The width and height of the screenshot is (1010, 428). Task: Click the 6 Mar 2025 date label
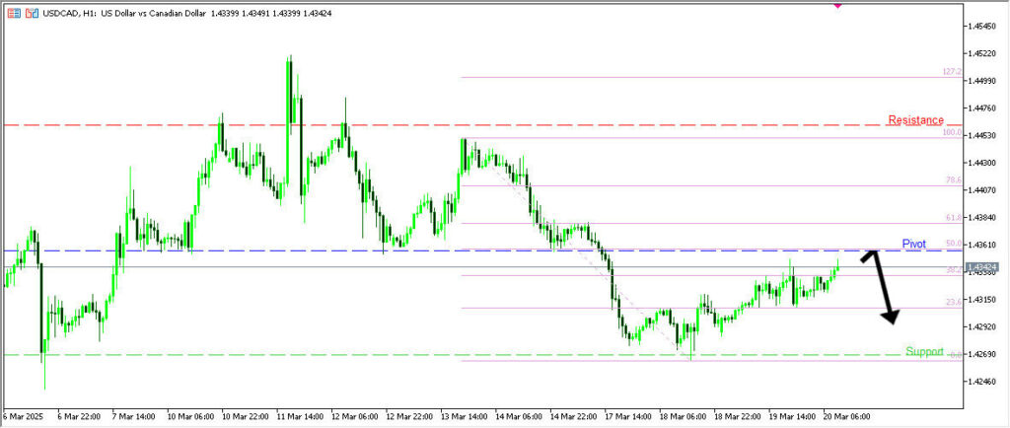[x=24, y=416]
